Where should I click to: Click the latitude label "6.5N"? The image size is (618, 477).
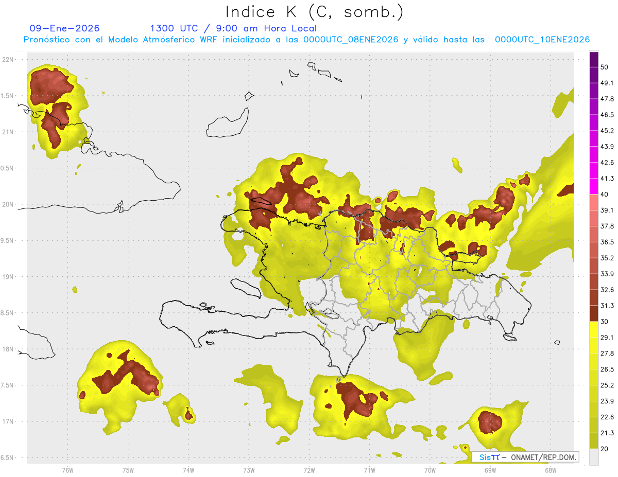pos(8,458)
